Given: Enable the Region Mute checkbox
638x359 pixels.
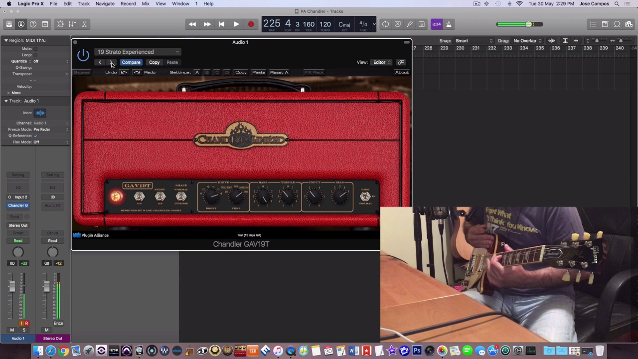Looking at the screenshot, I should coord(35,49).
